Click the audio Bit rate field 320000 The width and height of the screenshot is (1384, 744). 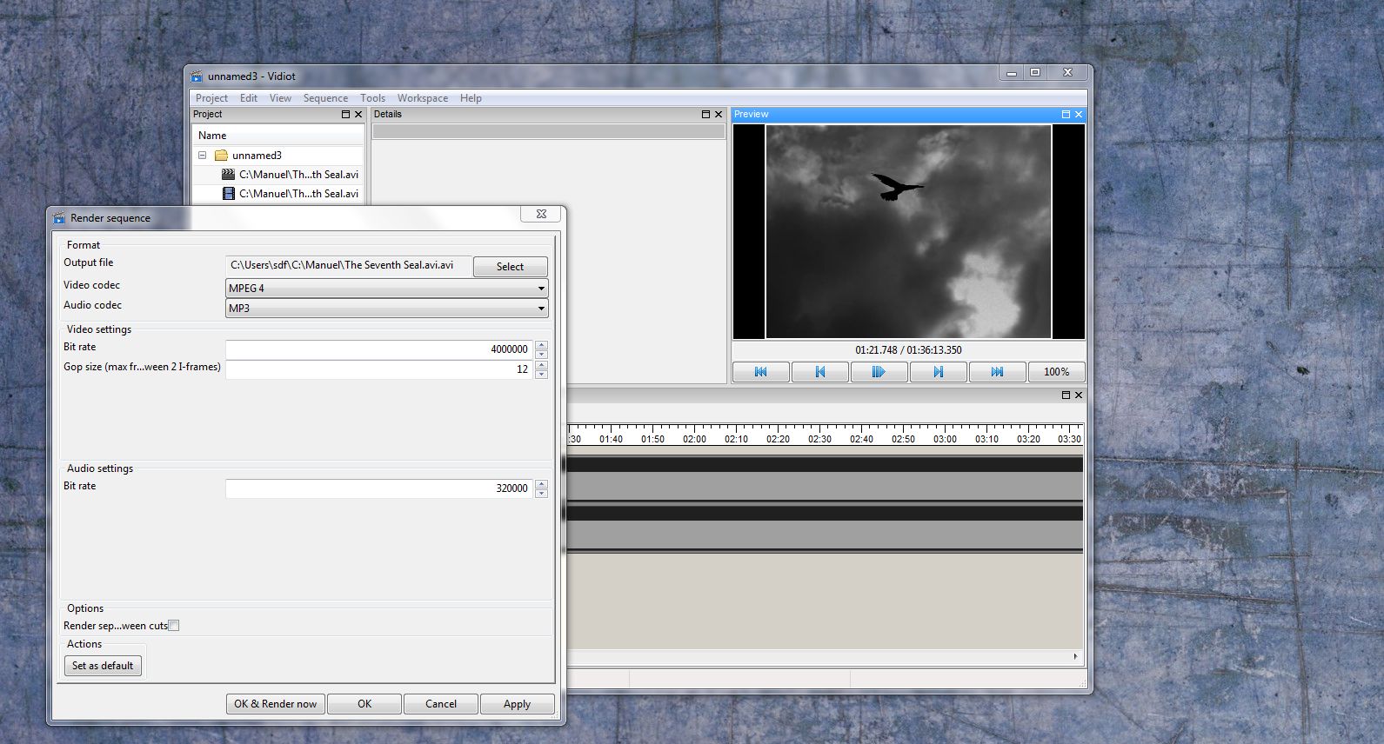(379, 488)
